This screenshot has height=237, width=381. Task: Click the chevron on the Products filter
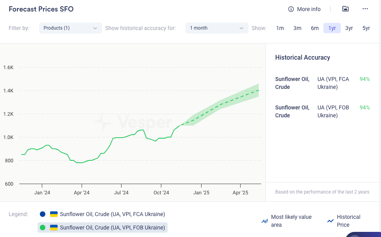click(x=95, y=28)
